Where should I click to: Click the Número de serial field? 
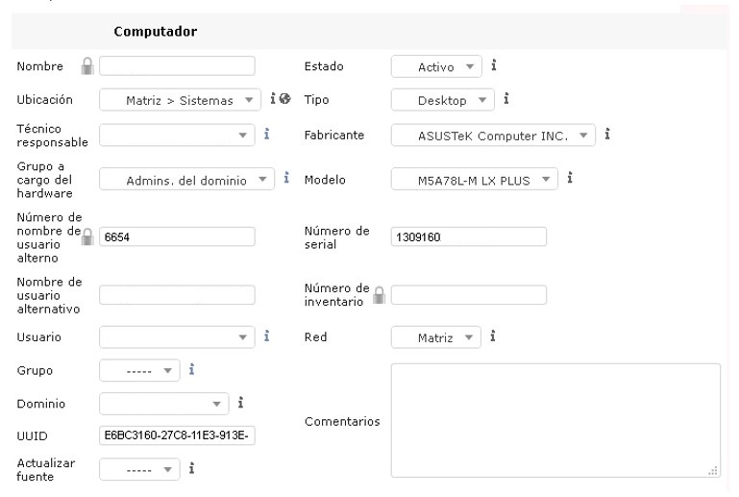(468, 236)
